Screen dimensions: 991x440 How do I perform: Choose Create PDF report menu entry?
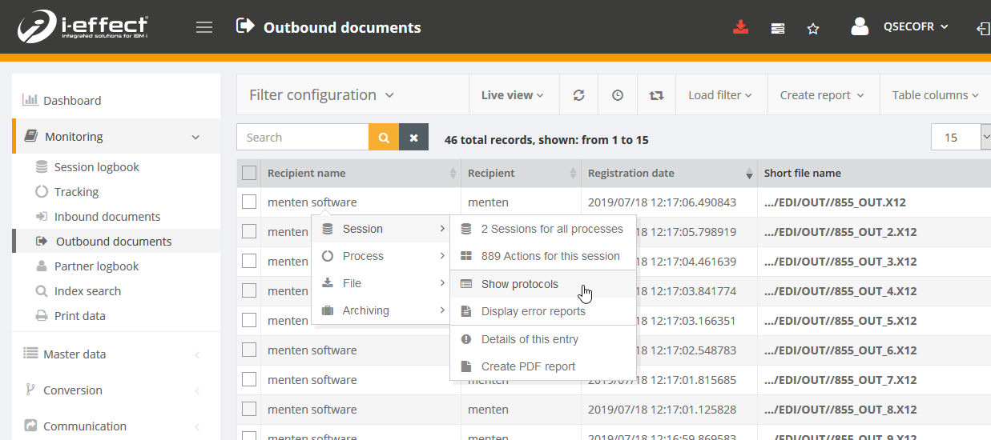point(528,366)
